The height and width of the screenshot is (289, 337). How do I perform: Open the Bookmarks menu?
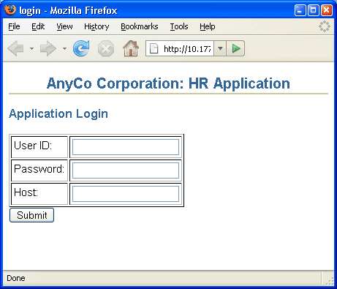point(140,26)
